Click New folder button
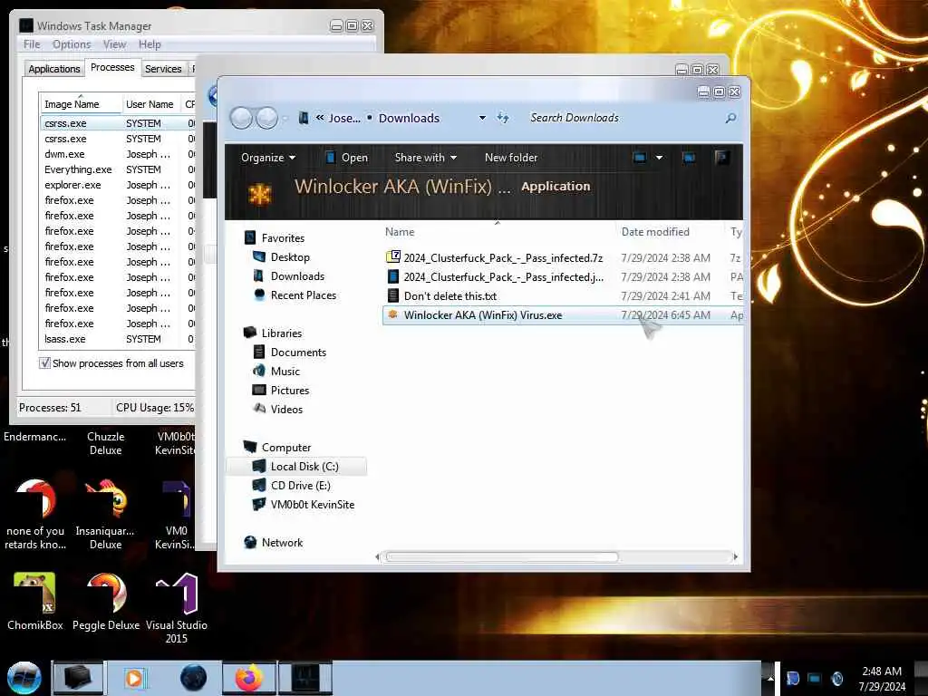 (x=511, y=158)
